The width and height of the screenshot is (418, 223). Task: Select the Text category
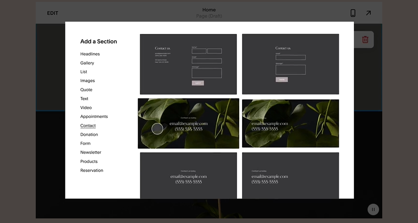(84, 99)
